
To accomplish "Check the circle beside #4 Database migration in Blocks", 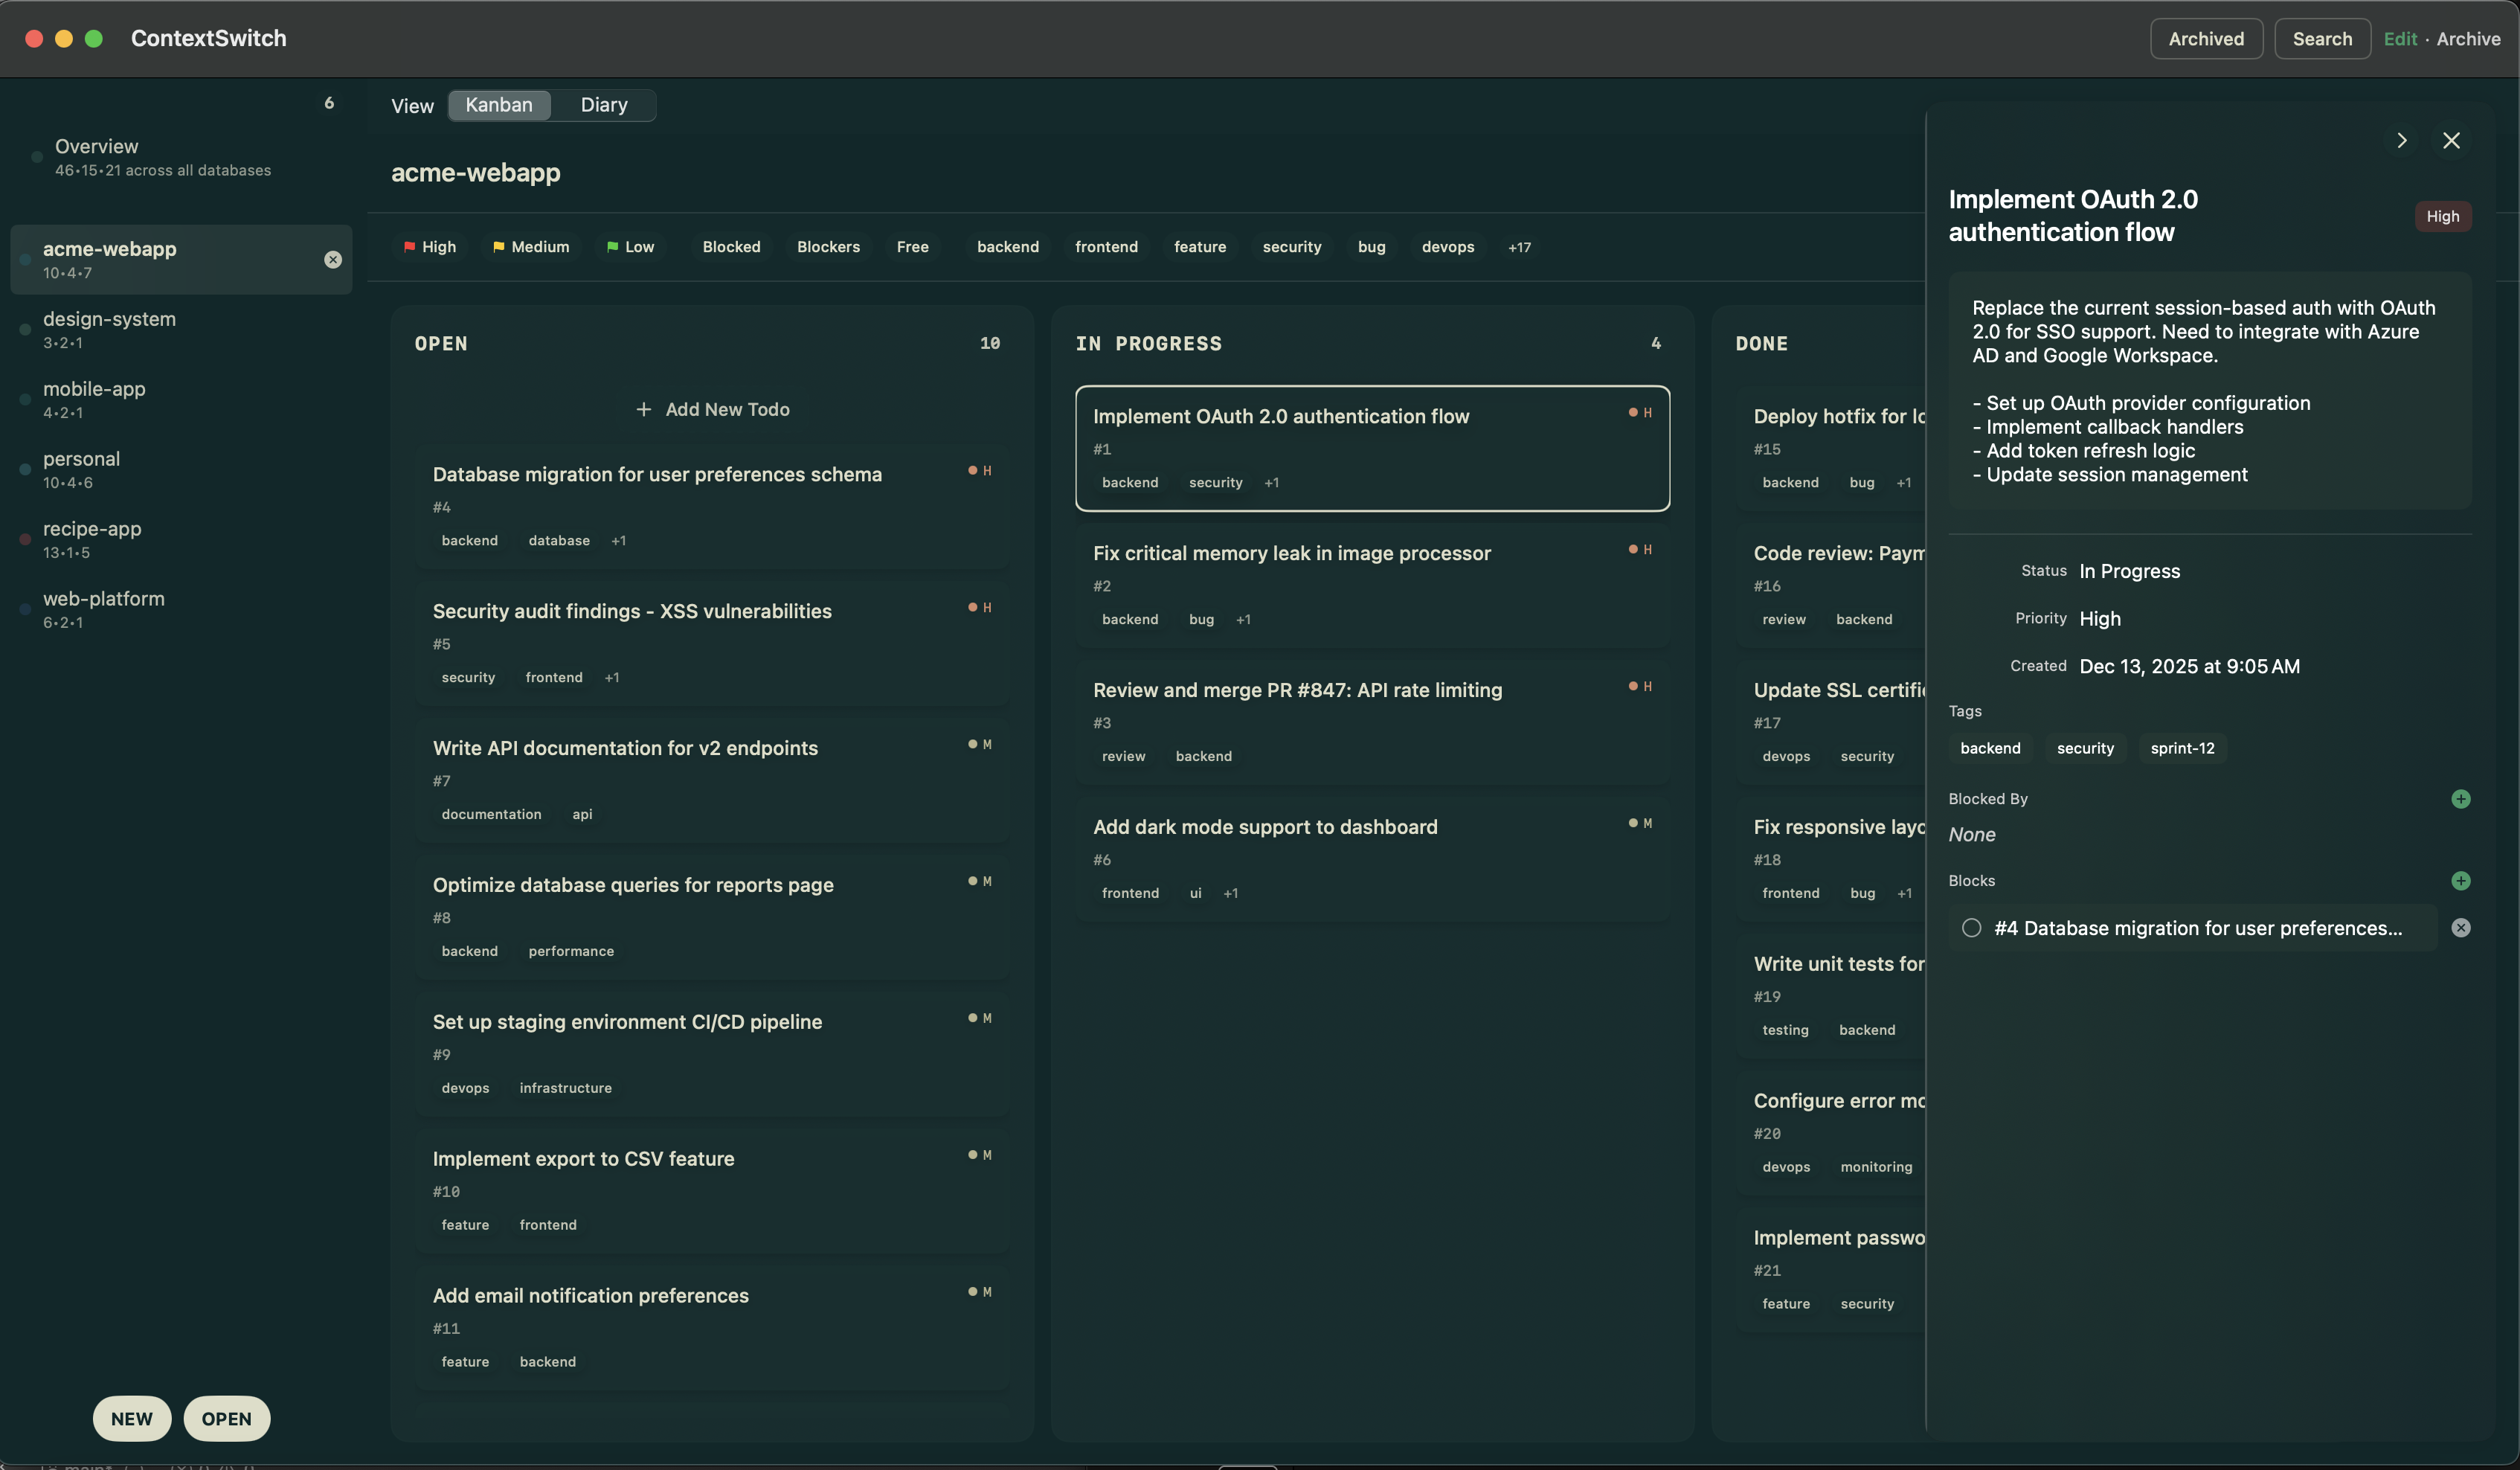I will point(1971,927).
